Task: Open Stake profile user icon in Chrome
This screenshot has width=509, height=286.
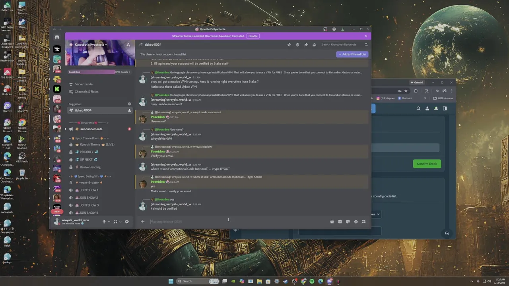Action: pos(427,108)
